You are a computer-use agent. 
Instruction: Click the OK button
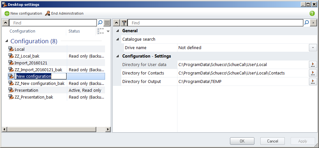coord(242,141)
